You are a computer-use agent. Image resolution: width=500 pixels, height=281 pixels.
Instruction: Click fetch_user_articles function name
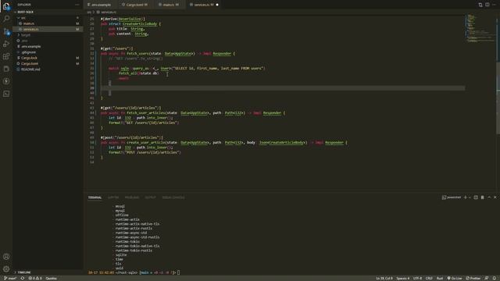tap(146, 112)
